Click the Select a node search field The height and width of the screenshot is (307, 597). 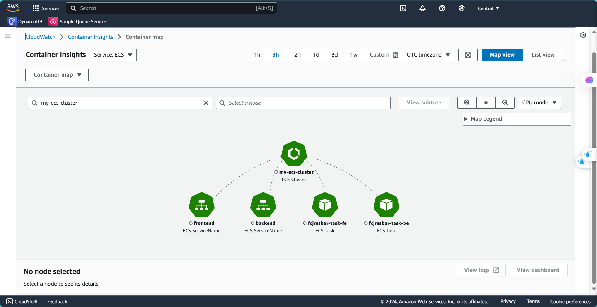tap(303, 103)
